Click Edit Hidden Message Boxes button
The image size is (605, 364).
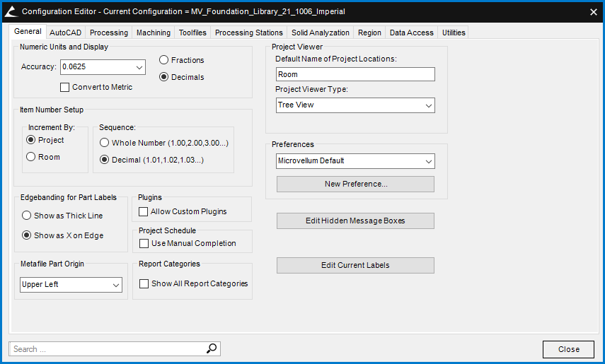(x=355, y=221)
